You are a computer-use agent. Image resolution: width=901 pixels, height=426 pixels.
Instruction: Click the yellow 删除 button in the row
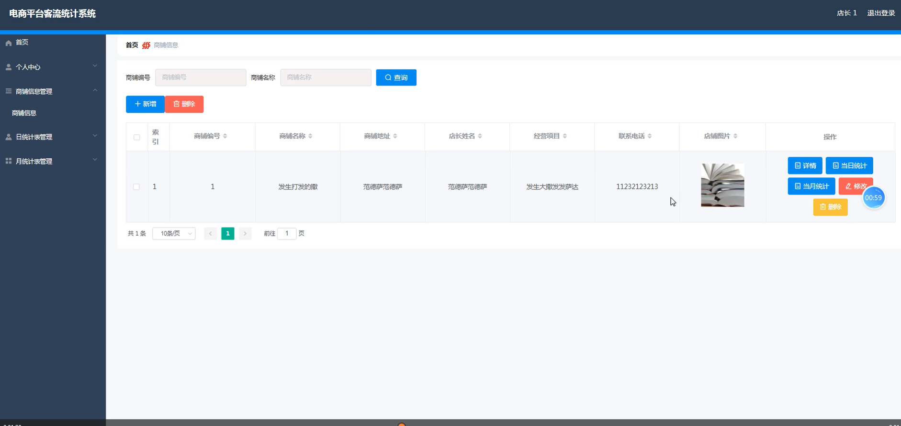click(x=830, y=207)
